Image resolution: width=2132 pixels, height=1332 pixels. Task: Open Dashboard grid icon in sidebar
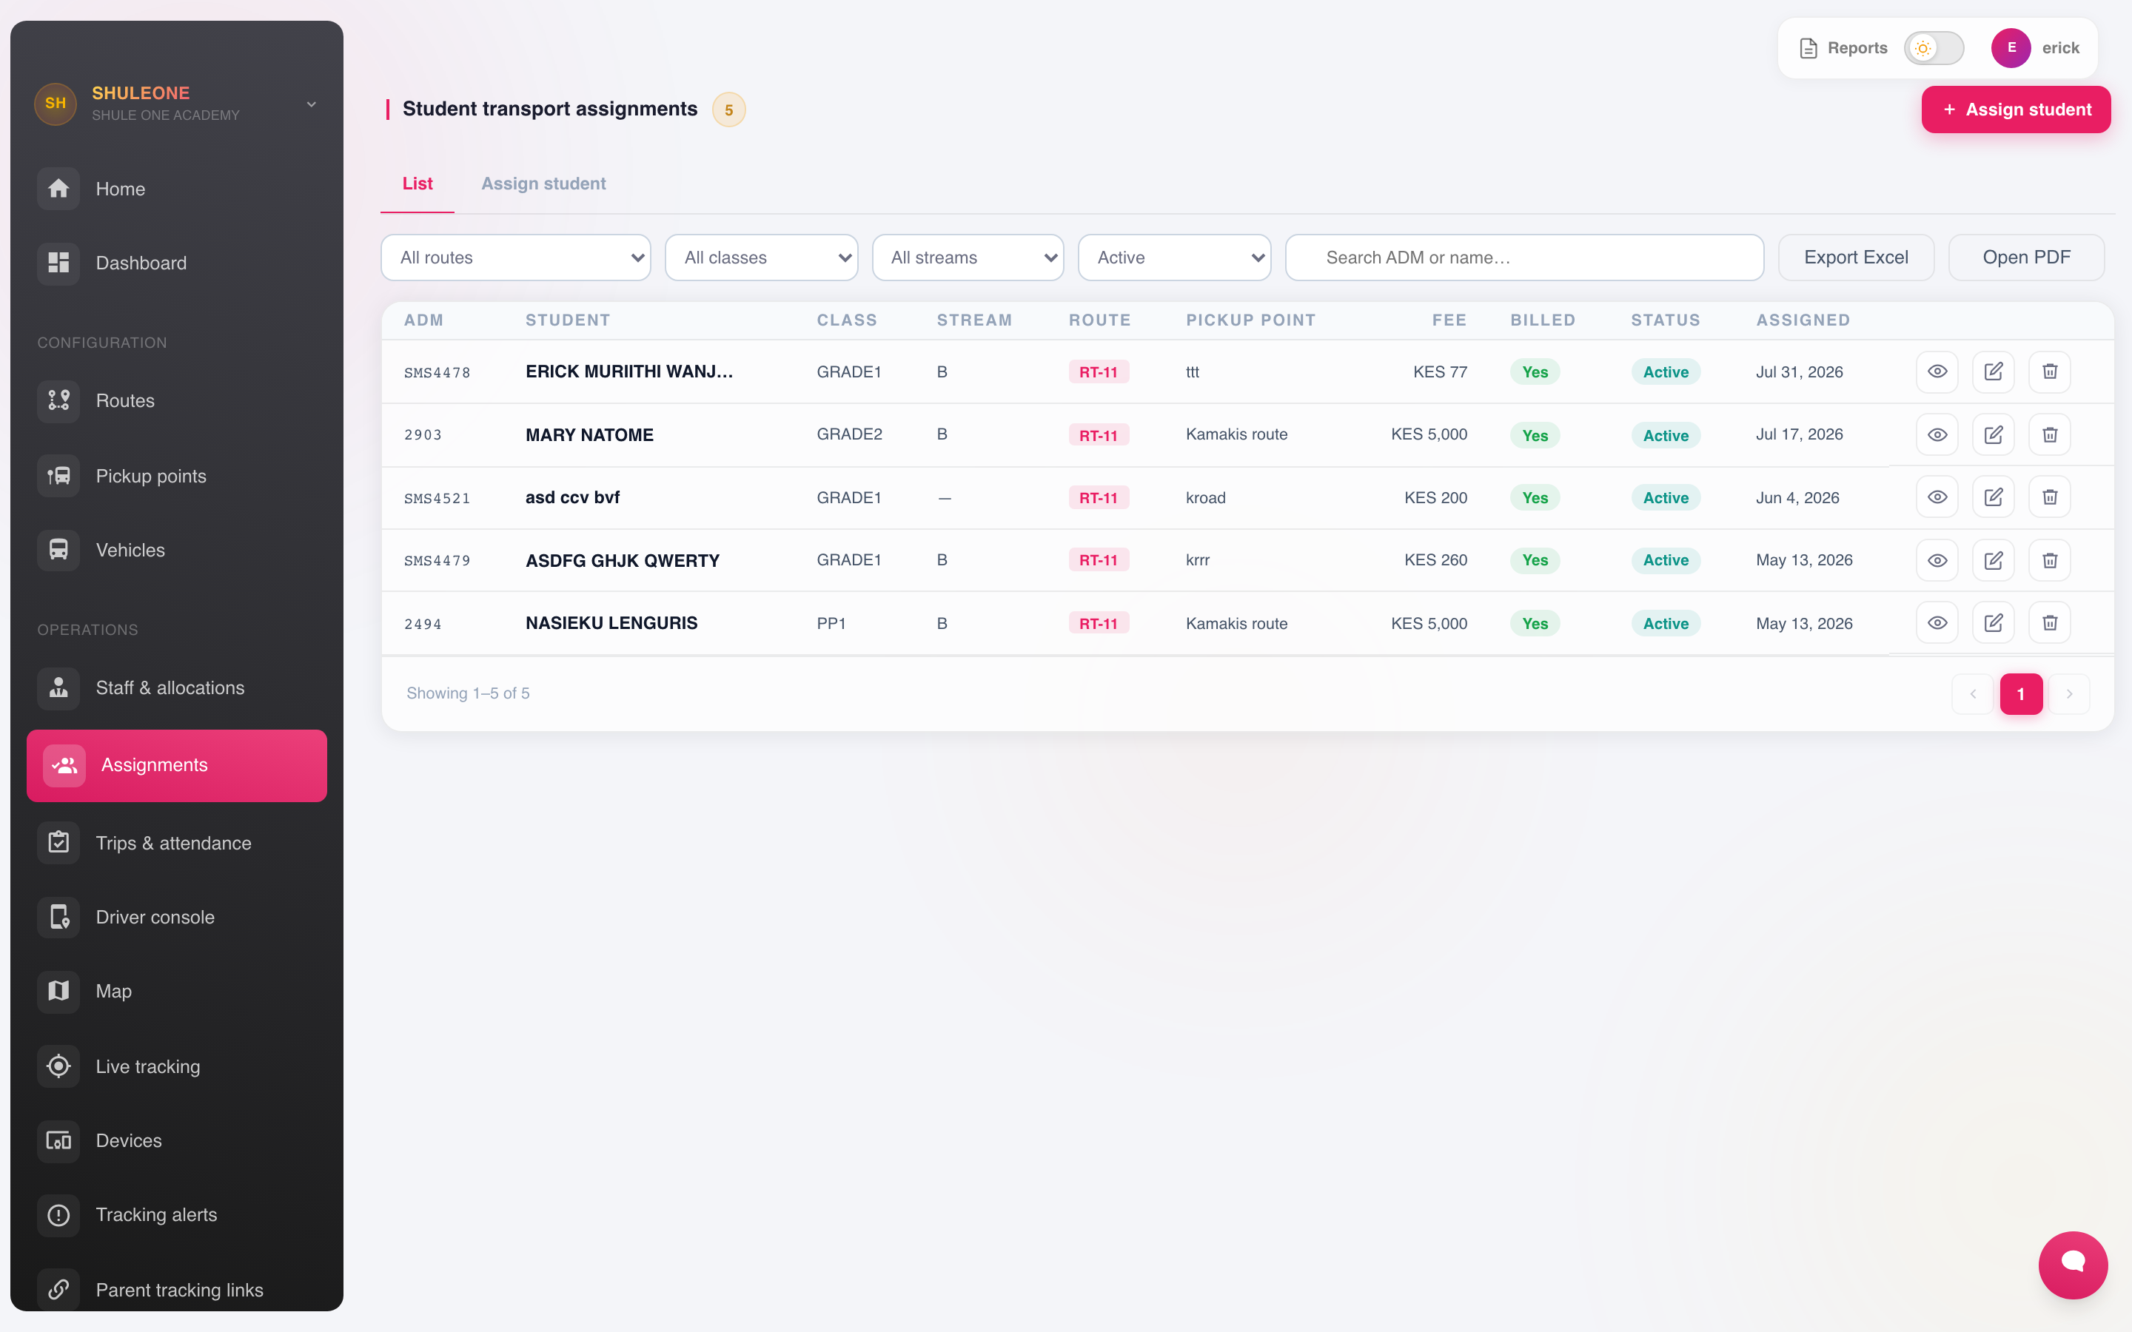point(58,263)
